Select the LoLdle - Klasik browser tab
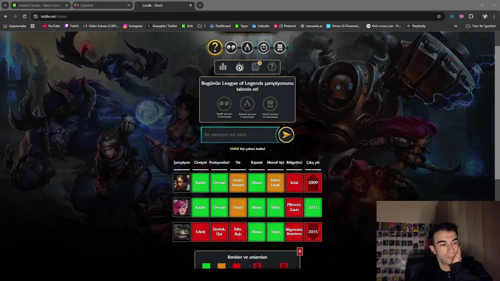This screenshot has height=281, width=500. pyautogui.click(x=164, y=5)
